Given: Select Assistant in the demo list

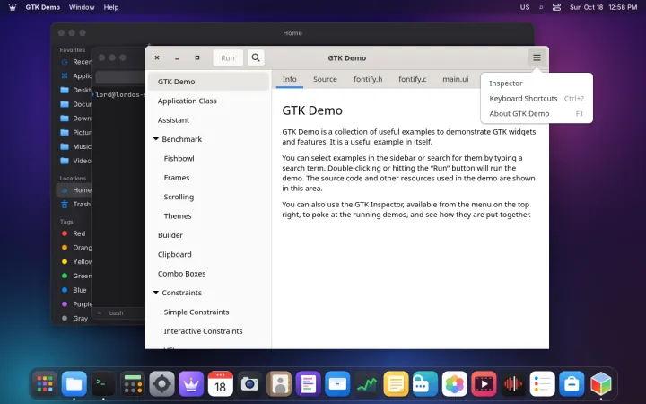Looking at the screenshot, I should pos(208,120).
